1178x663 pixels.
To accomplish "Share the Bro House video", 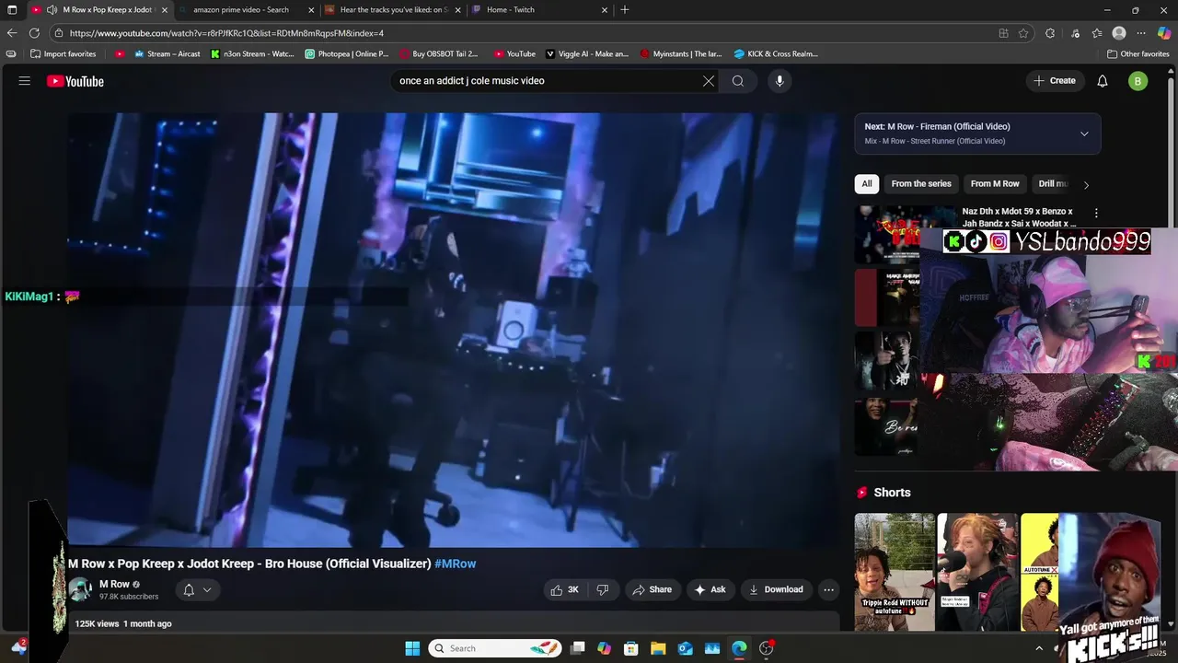I will (652, 589).
